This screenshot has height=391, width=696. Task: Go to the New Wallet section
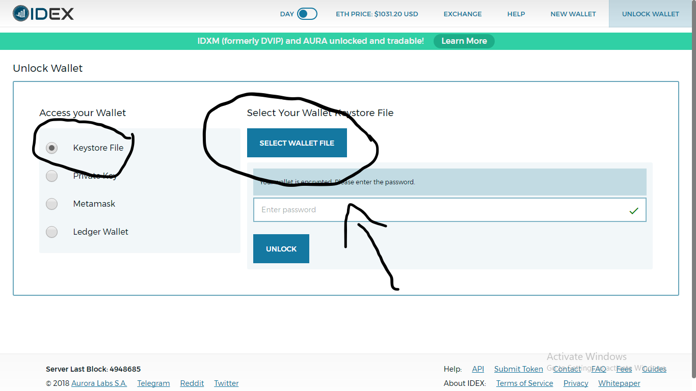[x=573, y=14]
